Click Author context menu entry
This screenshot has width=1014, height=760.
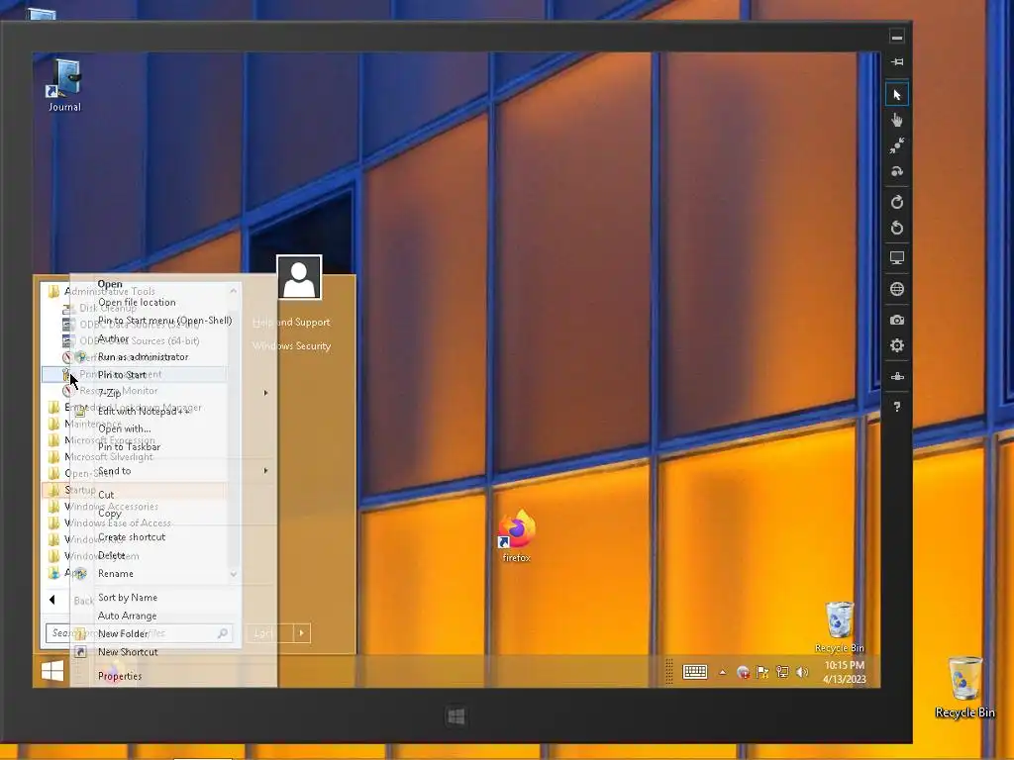click(113, 338)
